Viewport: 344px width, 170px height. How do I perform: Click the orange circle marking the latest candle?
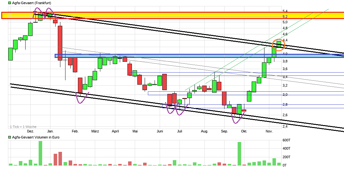[278, 45]
